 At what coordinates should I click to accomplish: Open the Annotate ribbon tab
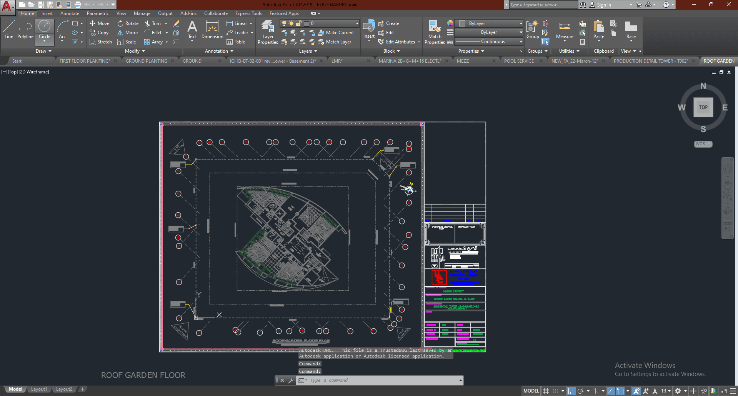pos(70,13)
